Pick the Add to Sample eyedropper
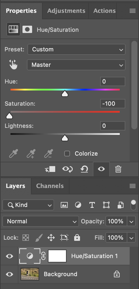Screen dimensions: 139x289 pyautogui.click(x=31, y=154)
